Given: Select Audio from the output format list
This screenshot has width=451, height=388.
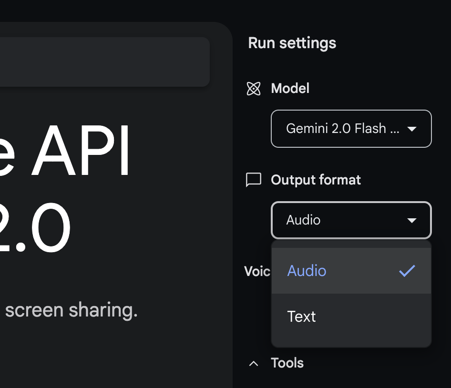Looking at the screenshot, I should [307, 271].
